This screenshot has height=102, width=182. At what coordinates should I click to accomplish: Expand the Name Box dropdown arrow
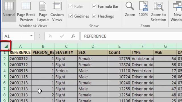pos(31,36)
